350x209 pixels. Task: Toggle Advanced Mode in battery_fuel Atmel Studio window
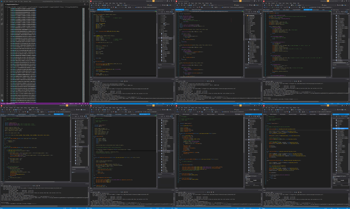(x=150, y=1)
